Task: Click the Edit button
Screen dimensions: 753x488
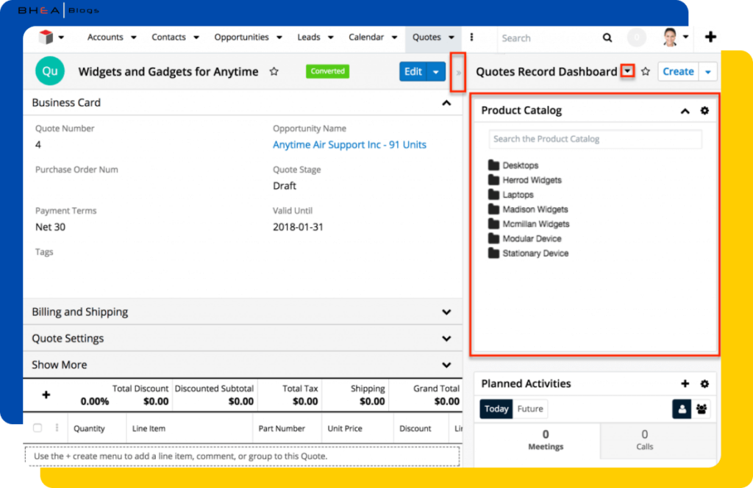Action: click(413, 71)
